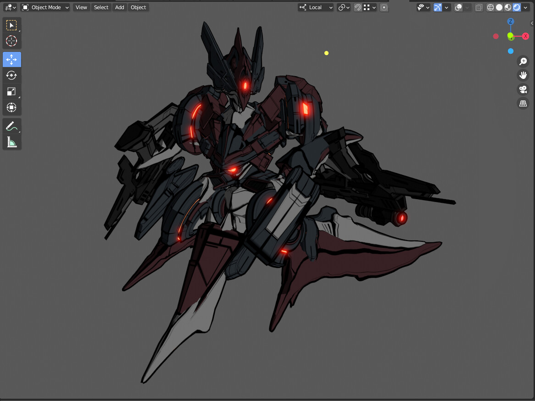535x401 pixels.
Task: Toggle viewport gizmos display
Action: coord(438,7)
